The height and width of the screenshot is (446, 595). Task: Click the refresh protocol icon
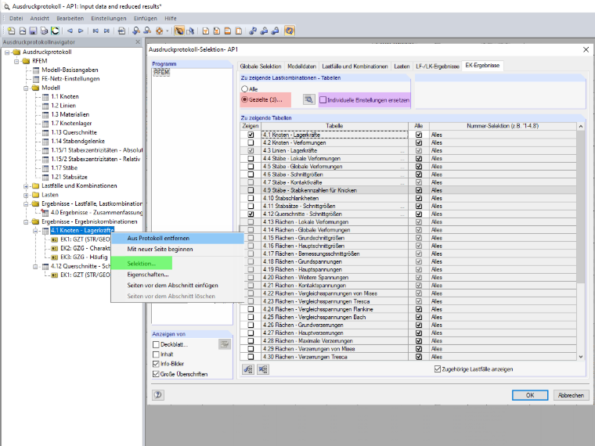pyautogui.click(x=55, y=31)
